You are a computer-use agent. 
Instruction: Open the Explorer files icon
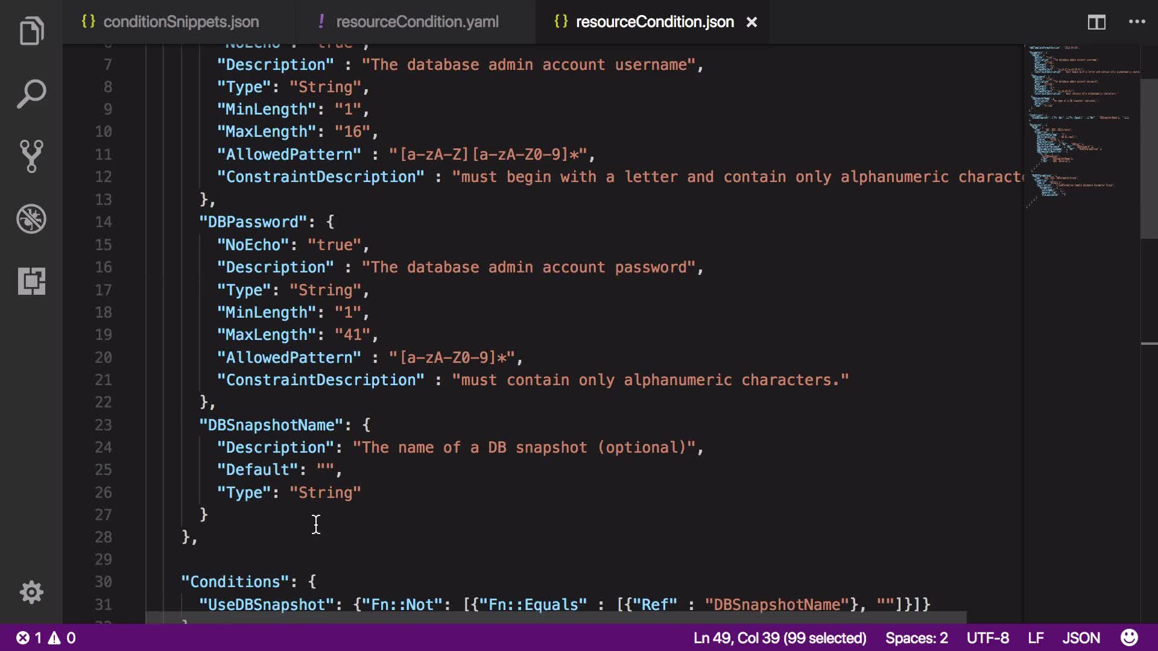pyautogui.click(x=31, y=31)
